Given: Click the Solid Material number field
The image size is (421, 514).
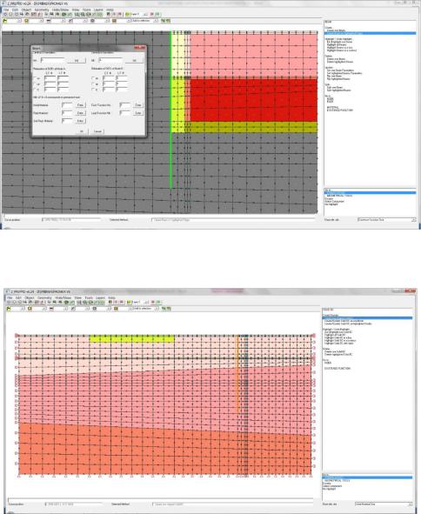Looking at the screenshot, I should [x=67, y=105].
